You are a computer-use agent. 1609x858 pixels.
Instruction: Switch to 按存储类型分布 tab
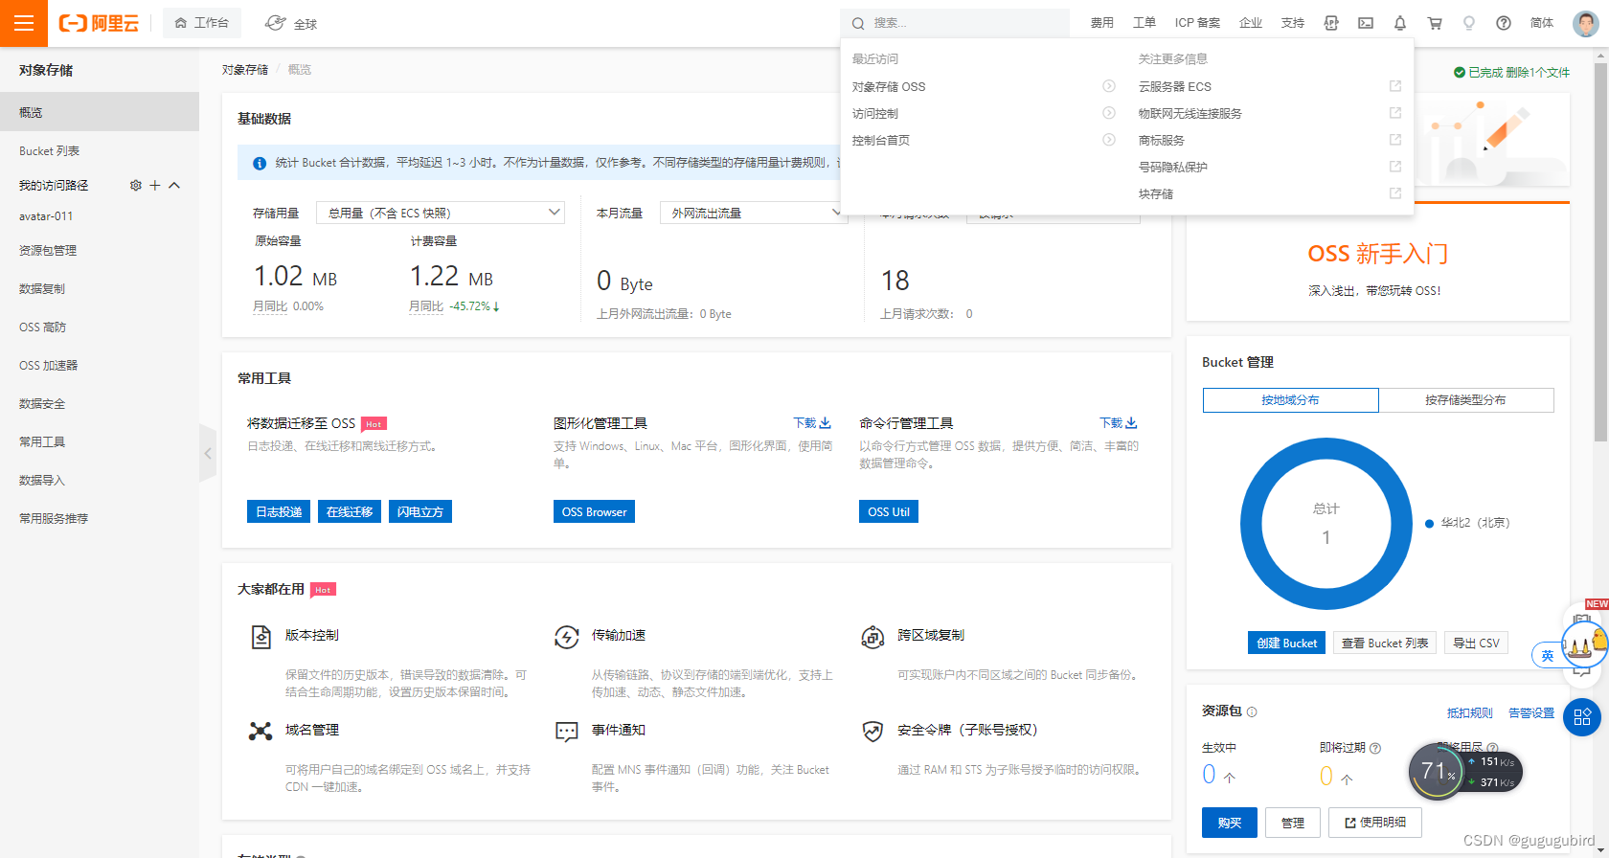1466,400
